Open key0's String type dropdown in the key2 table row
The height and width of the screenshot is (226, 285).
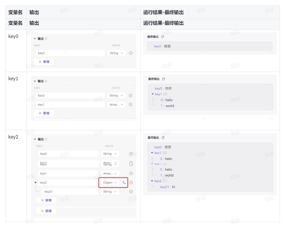tap(110, 154)
